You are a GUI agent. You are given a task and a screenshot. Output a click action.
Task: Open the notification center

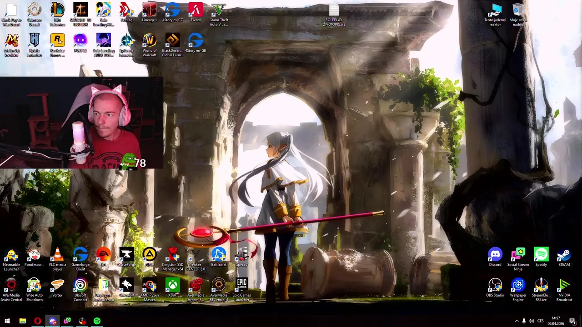pyautogui.click(x=572, y=321)
